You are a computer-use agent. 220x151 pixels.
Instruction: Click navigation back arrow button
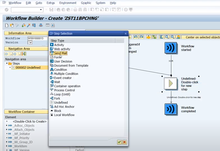click(x=6, y=54)
